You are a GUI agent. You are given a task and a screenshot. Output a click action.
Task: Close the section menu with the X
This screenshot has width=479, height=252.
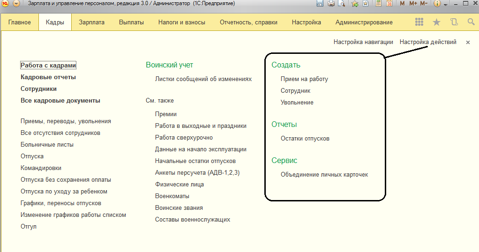(468, 43)
